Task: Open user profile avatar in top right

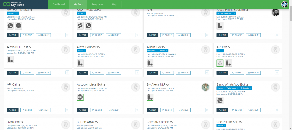Action: pyautogui.click(x=284, y=4)
